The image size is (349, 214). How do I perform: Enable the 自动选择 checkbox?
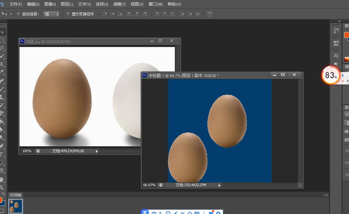click(x=18, y=14)
